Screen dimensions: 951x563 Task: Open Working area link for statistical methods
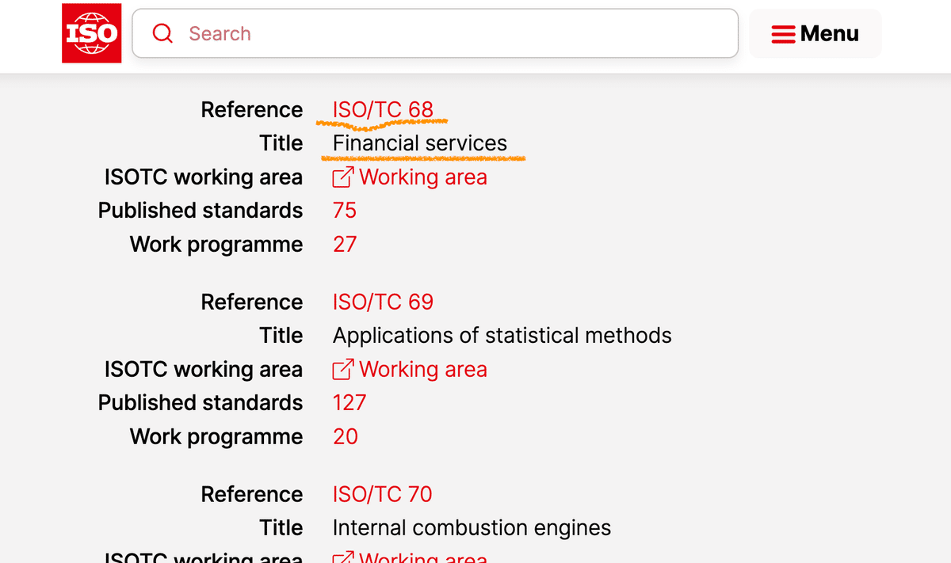click(x=422, y=370)
